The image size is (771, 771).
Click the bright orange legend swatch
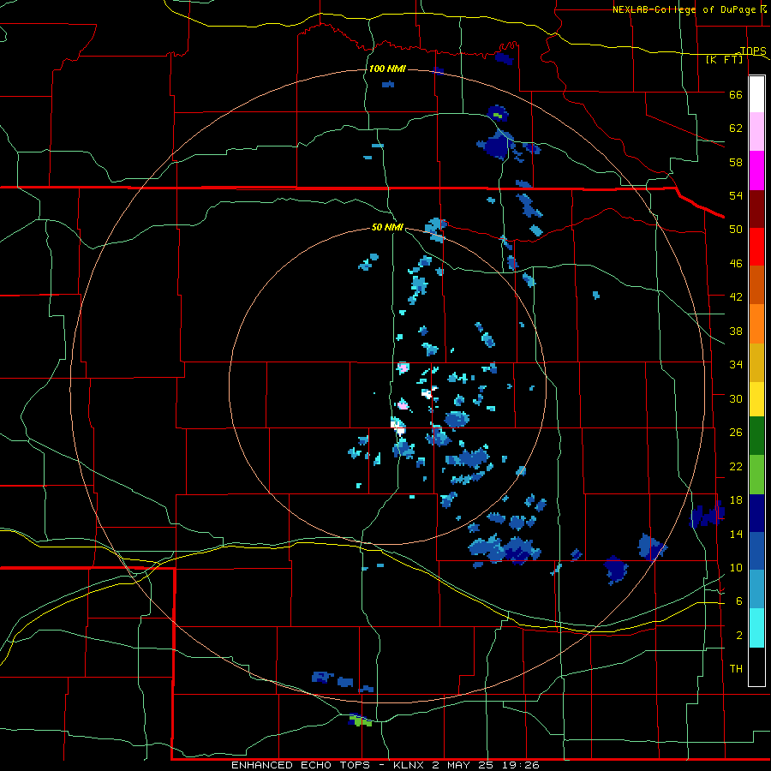pos(756,323)
